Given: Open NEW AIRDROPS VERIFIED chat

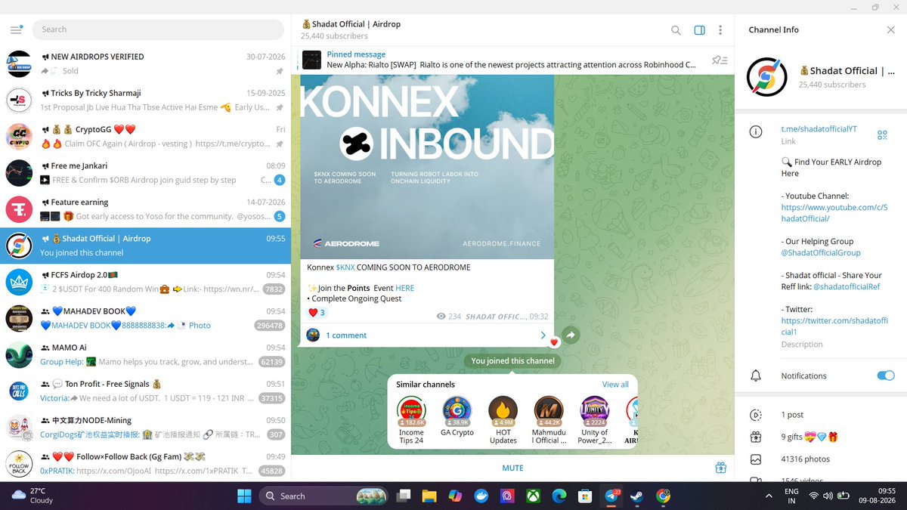Looking at the screenshot, I should tap(145, 64).
